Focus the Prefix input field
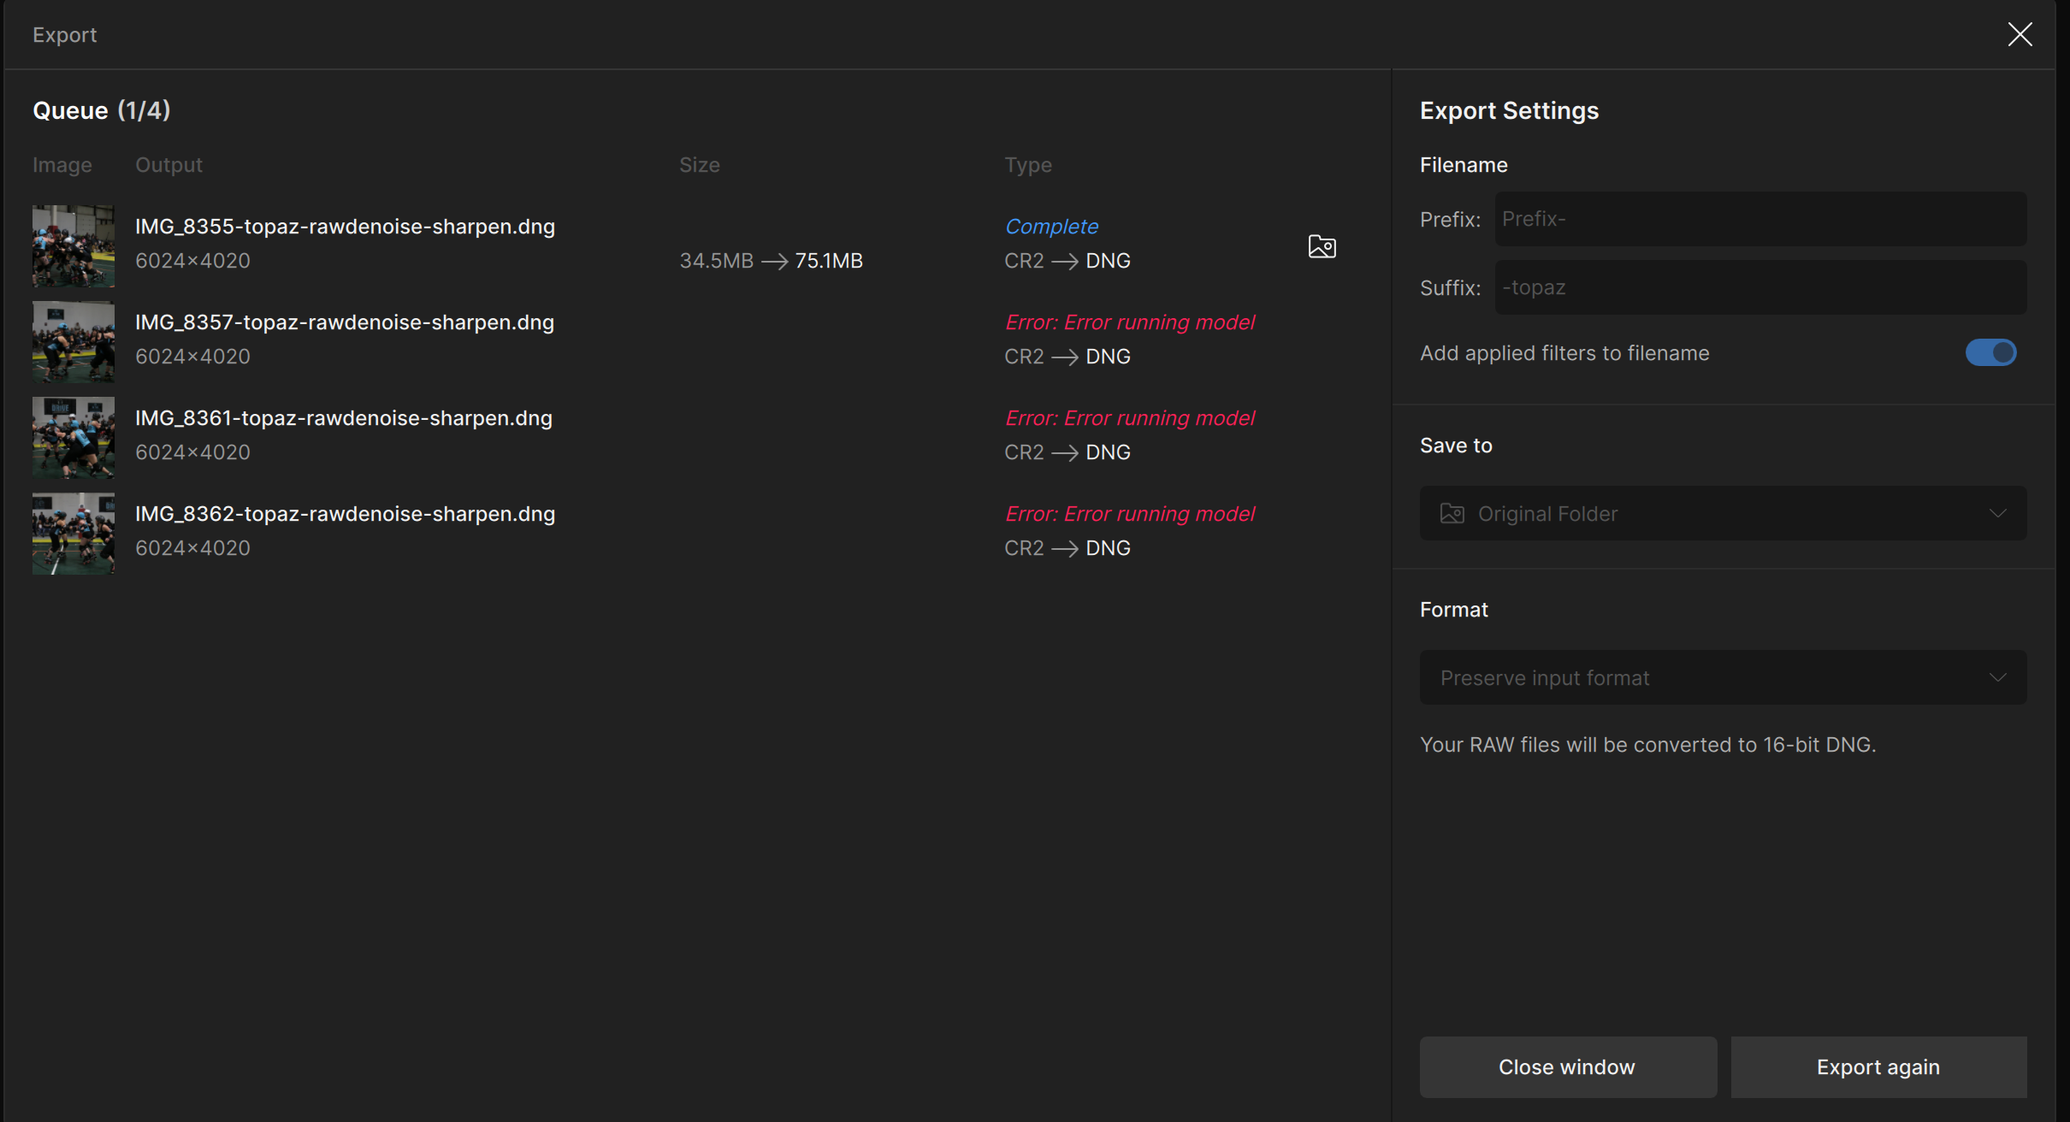This screenshot has height=1122, width=2070. [1759, 219]
